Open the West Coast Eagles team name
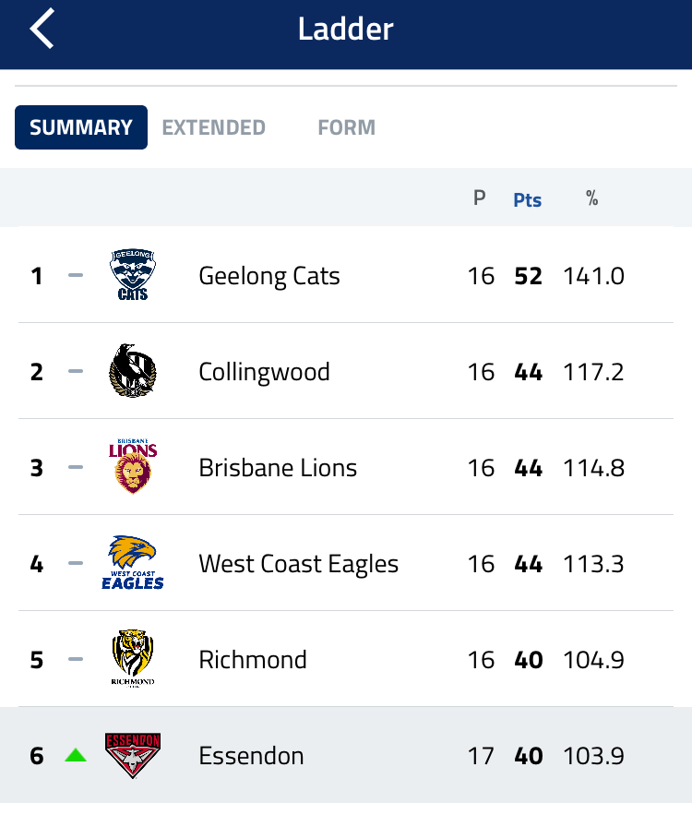692x815 pixels. 299,564
